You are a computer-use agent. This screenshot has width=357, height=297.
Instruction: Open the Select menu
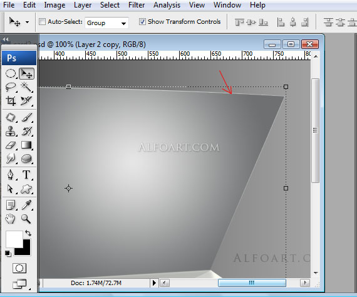(110, 5)
